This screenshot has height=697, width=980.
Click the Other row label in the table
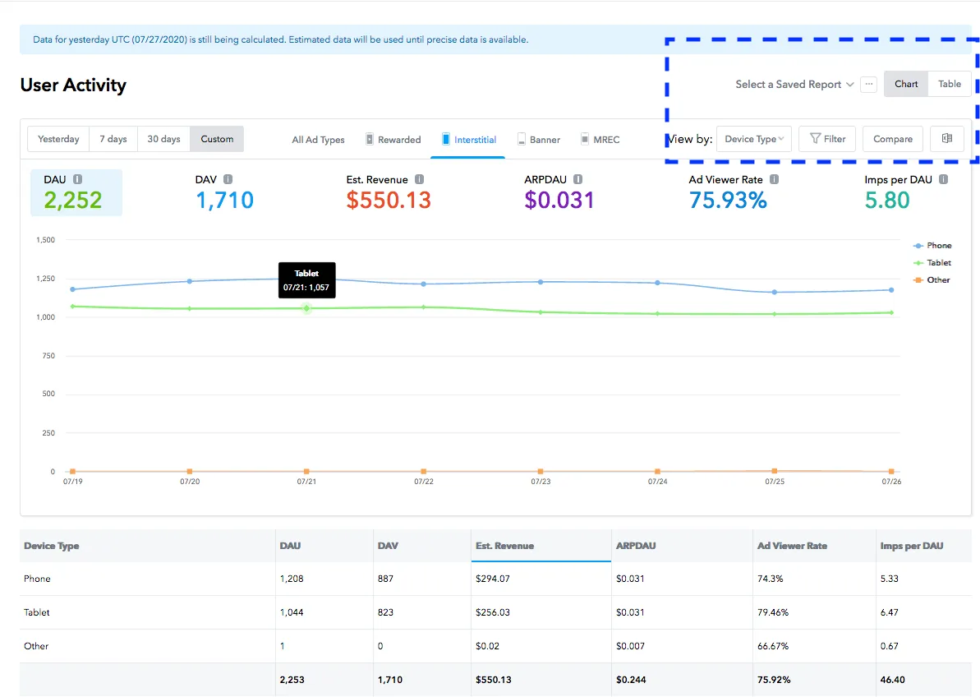tap(35, 646)
